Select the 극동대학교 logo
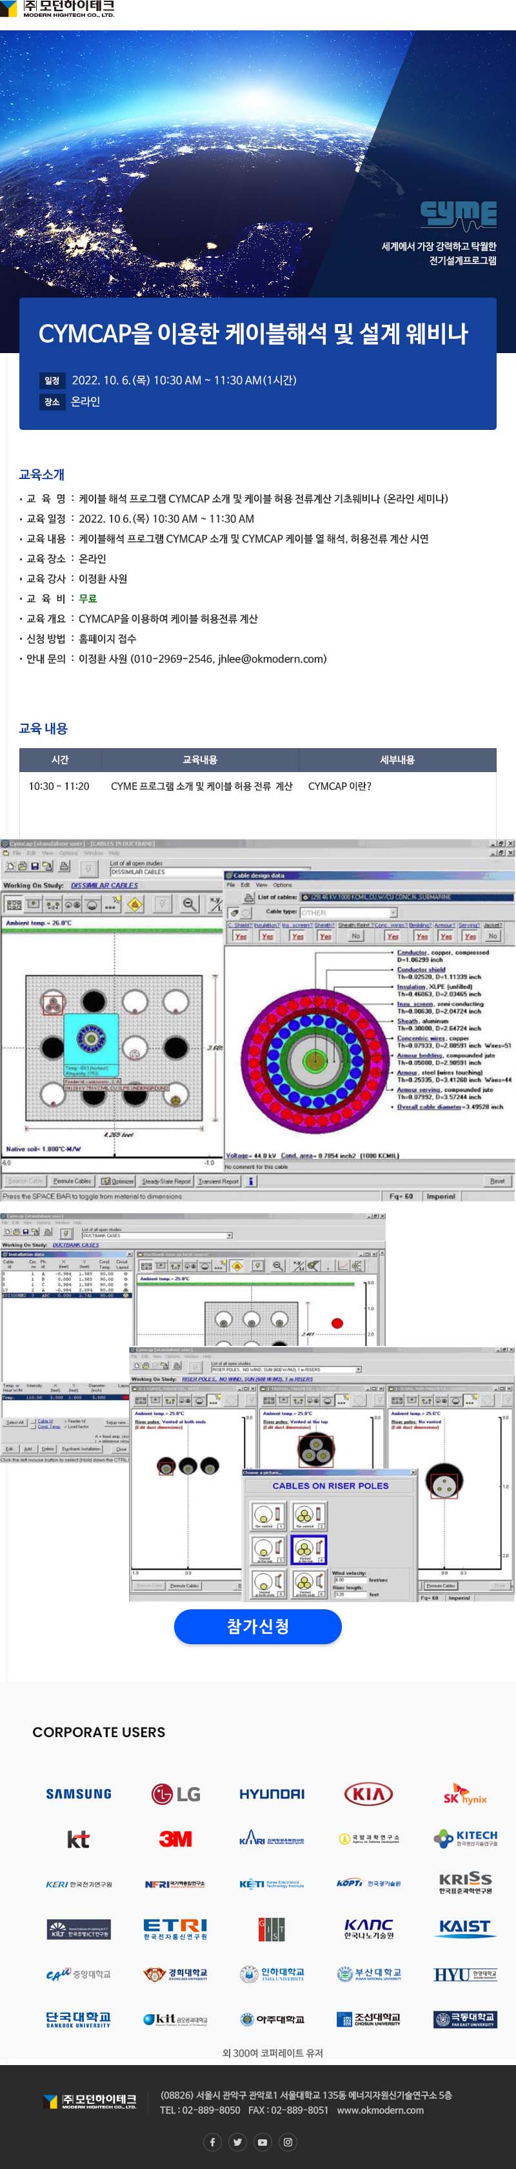Image resolution: width=516 pixels, height=2169 pixels. [466, 2019]
